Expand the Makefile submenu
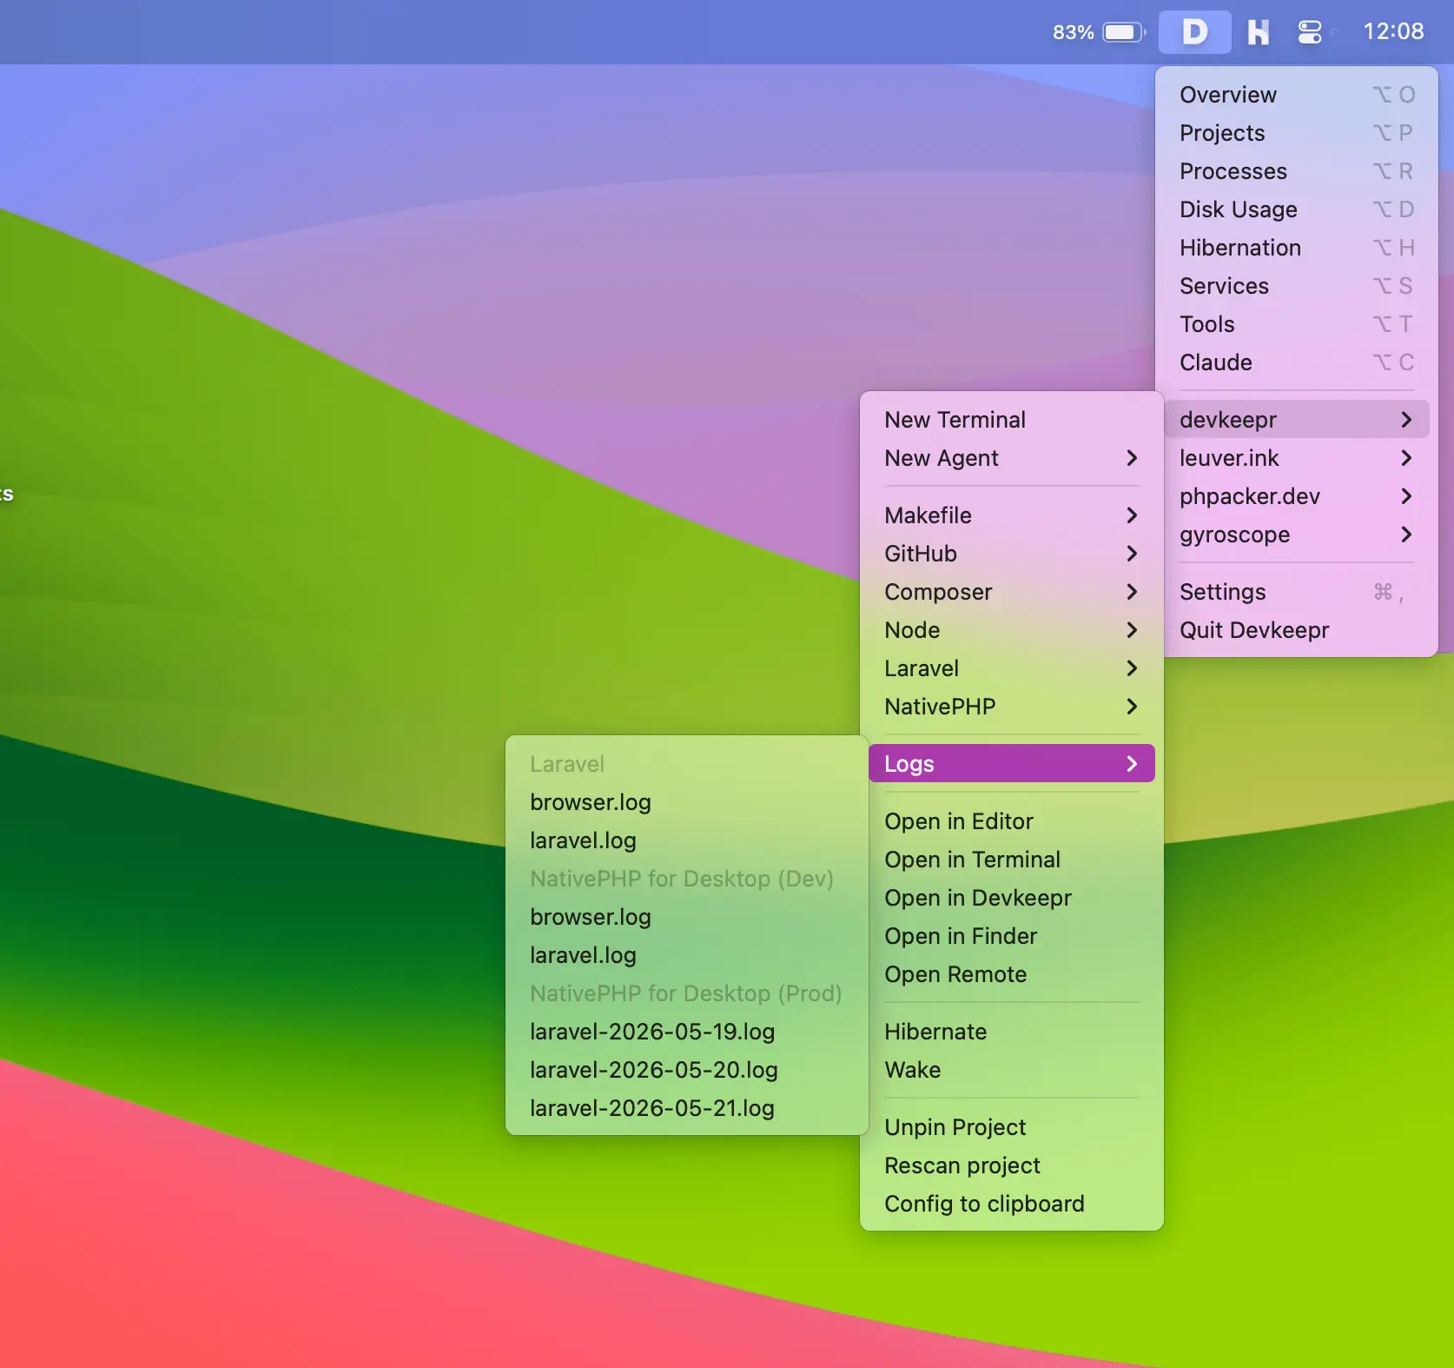This screenshot has height=1368, width=1454. coord(1012,515)
